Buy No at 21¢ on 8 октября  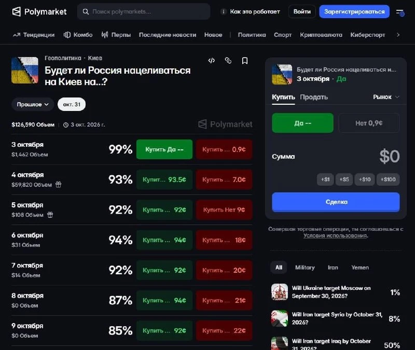pyautogui.click(x=224, y=300)
